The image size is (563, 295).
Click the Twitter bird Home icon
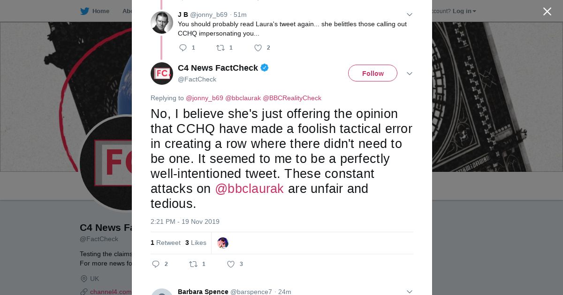click(x=84, y=11)
